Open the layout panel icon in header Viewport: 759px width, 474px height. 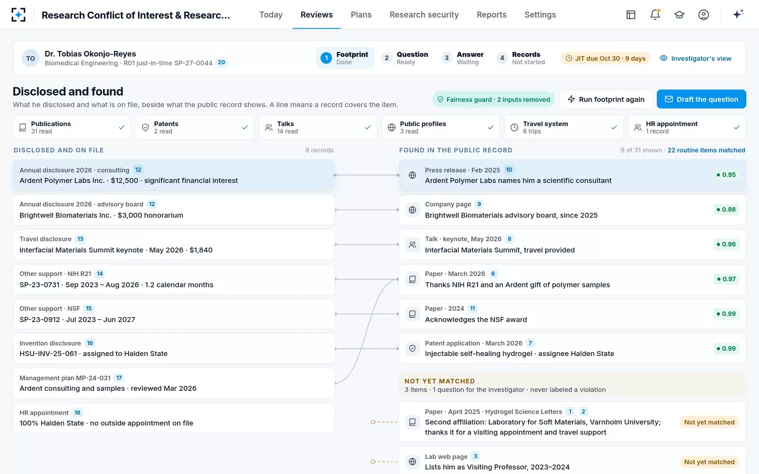point(631,15)
